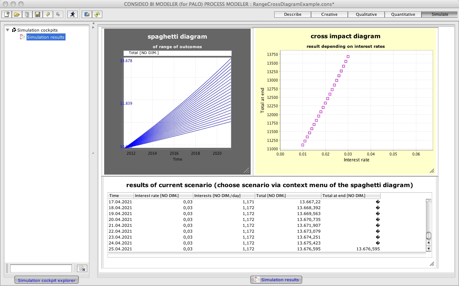The height and width of the screenshot is (286, 459).
Task: Click the New file icon in toolbar
Action: (x=7, y=14)
